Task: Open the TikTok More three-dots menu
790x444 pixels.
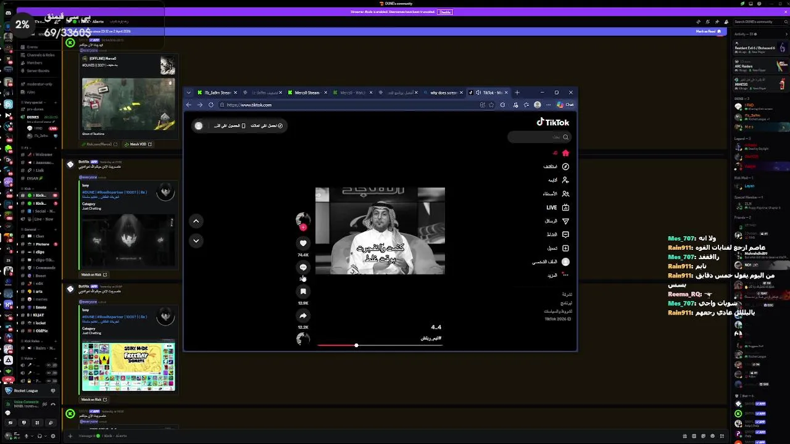Action: tap(565, 275)
